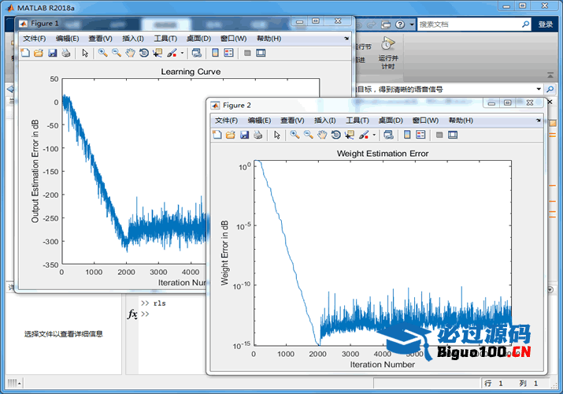Expand current folder path dropdown arrow
Viewport: 563px width, 394px height.
click(x=539, y=89)
